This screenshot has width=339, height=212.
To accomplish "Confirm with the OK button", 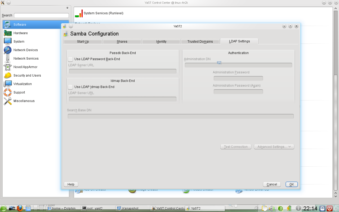I will (x=292, y=184).
